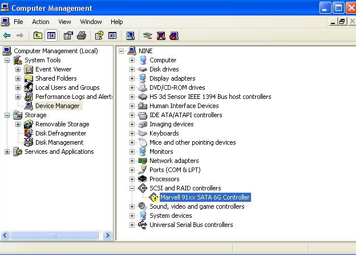Click the Up one level folder icon
The width and height of the screenshot is (356, 255).
pos(38,35)
